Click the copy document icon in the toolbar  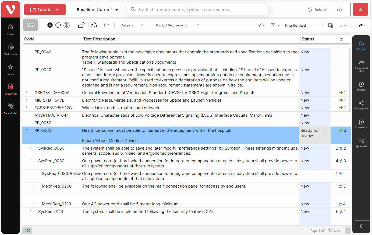pos(330,25)
